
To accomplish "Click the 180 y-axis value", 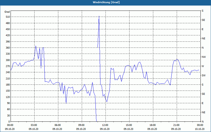I will (x=8, y=85).
